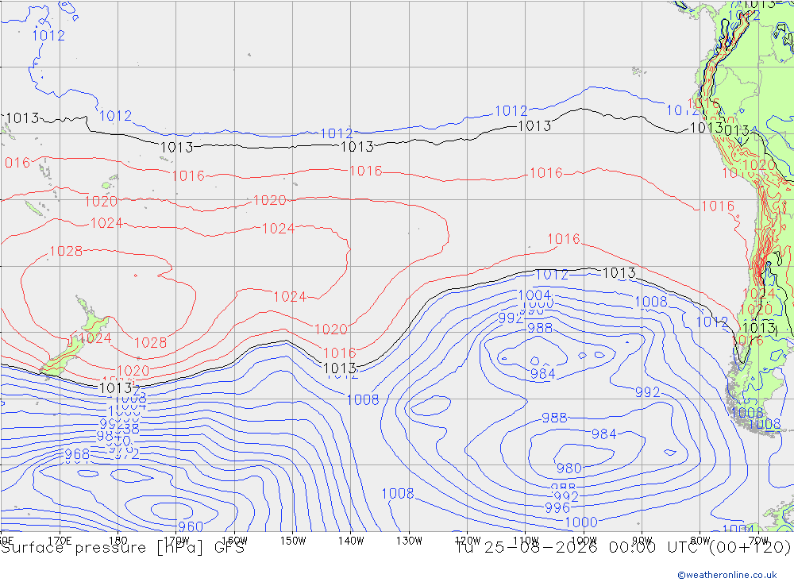Click the 130W longitude label
Viewport: 794px width, 582px height.
(409, 541)
